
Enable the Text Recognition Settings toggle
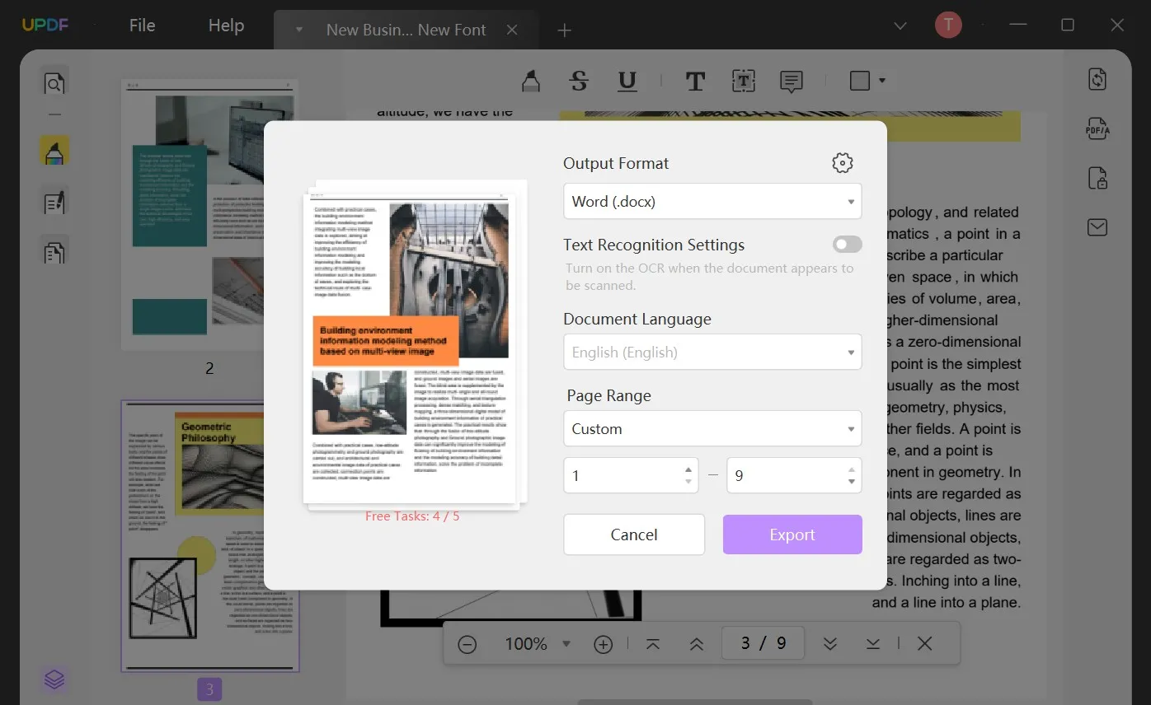pyautogui.click(x=847, y=245)
